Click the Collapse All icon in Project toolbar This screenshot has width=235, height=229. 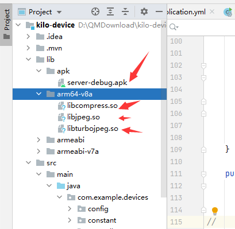click(x=125, y=11)
